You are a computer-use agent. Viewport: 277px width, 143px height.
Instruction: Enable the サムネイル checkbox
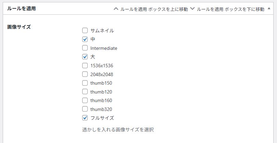coord(85,30)
